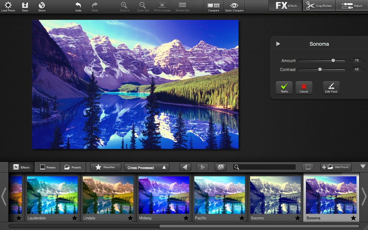Screen dimensions: 368x230
Task: Toggle favorite star on Sonoma thumbnail
Action: pos(353,218)
